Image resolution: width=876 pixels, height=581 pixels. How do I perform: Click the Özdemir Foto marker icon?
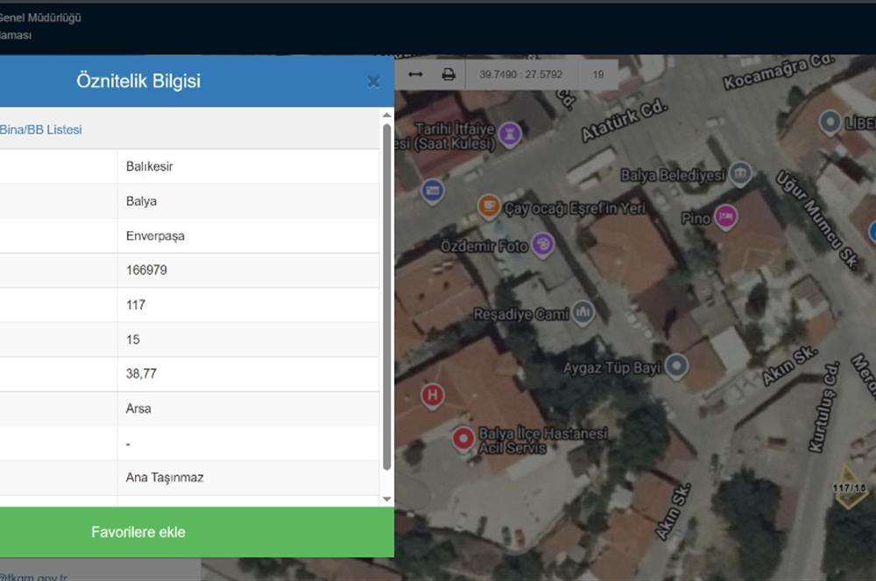click(543, 245)
